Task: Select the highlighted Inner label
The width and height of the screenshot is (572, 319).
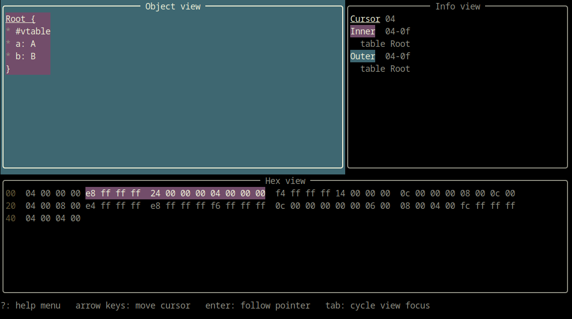Action: pos(363,31)
